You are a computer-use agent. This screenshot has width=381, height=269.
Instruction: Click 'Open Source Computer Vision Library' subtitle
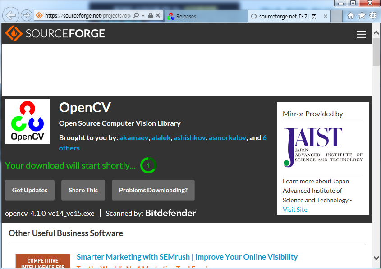(x=120, y=123)
